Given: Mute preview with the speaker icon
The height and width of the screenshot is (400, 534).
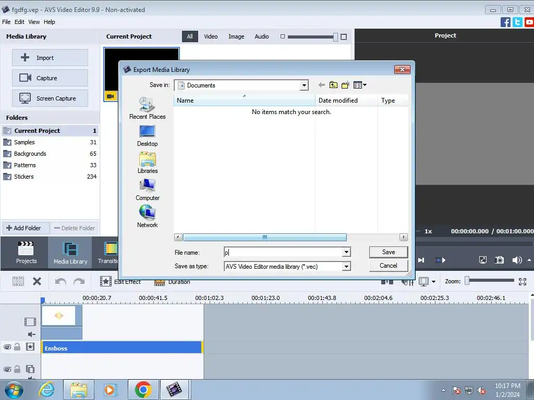Looking at the screenshot, I should click(x=517, y=260).
